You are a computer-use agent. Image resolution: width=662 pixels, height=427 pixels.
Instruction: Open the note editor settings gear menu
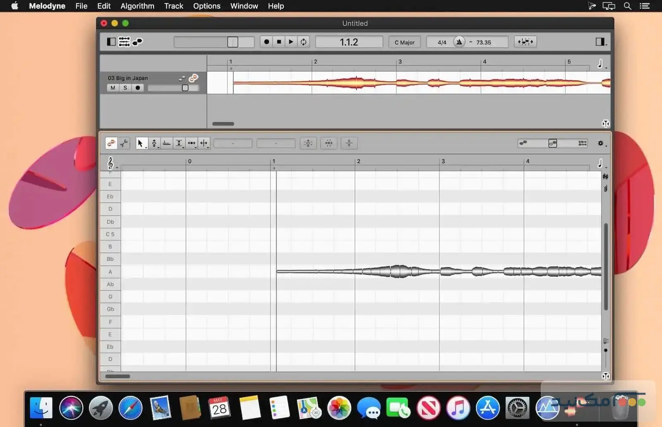pyautogui.click(x=601, y=143)
